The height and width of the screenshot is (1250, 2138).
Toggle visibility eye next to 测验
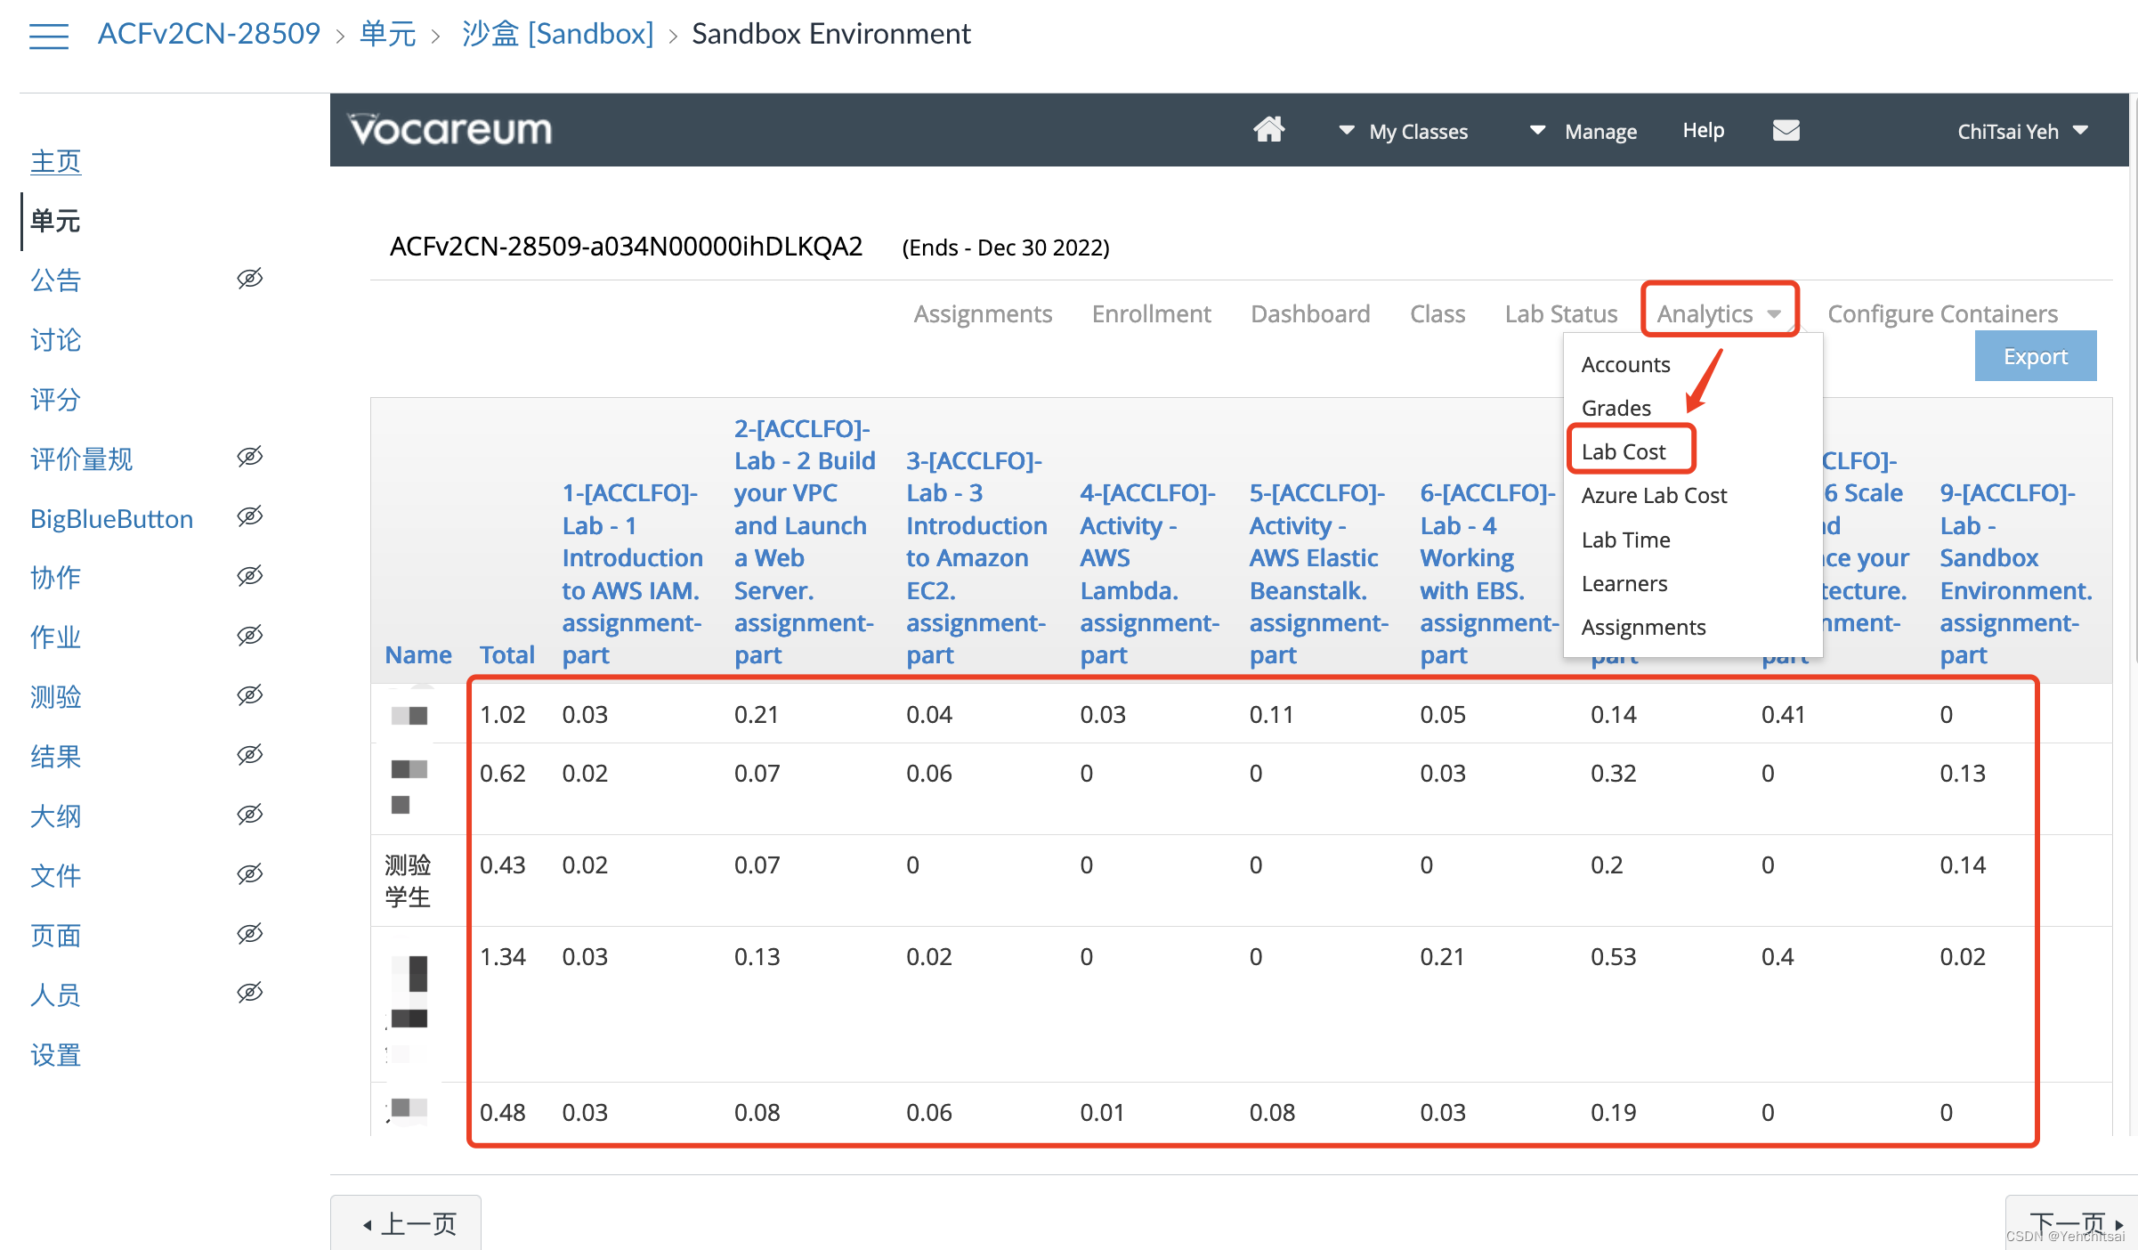250,695
